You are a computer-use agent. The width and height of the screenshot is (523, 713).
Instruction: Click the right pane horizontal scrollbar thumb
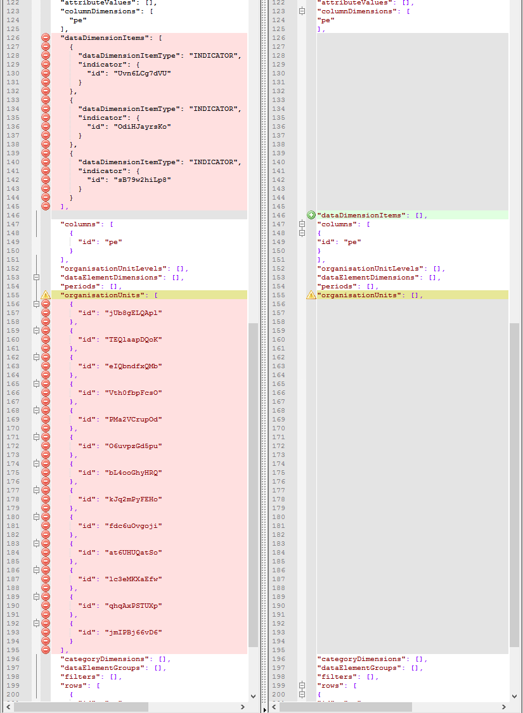(345, 707)
